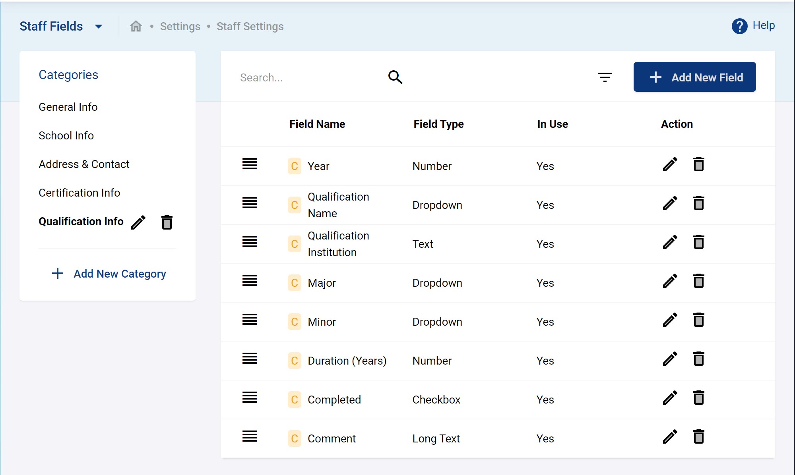Open the filter list icon
The height and width of the screenshot is (475, 795).
(x=605, y=77)
